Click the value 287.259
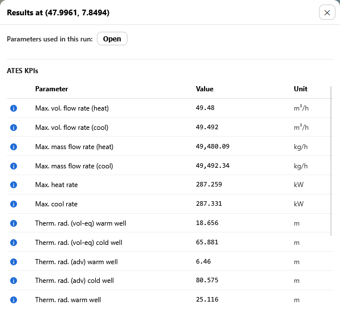The height and width of the screenshot is (318, 340). (x=209, y=184)
